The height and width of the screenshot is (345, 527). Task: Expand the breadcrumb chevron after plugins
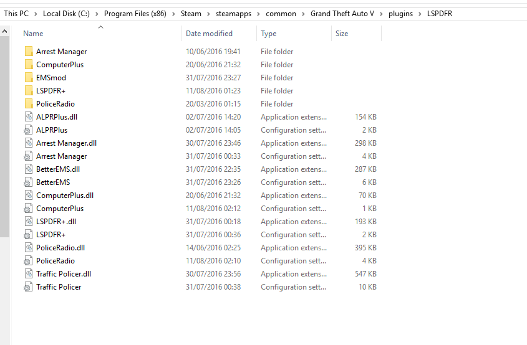420,14
